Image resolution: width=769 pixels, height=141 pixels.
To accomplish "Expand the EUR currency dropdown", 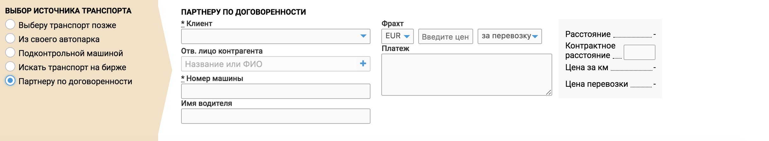I will 397,36.
